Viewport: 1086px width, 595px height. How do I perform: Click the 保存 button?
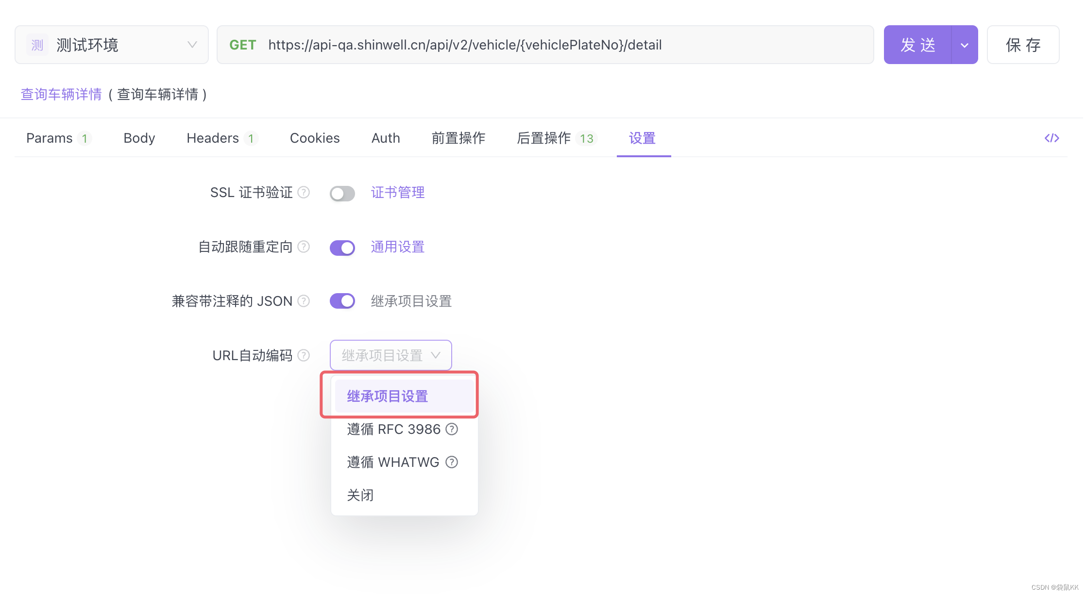[1023, 45]
